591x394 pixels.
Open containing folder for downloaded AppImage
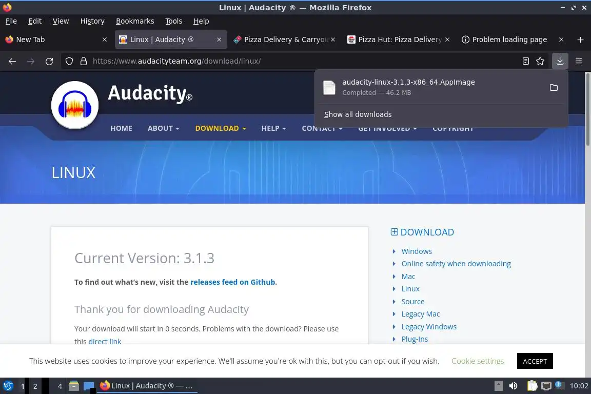coord(554,88)
